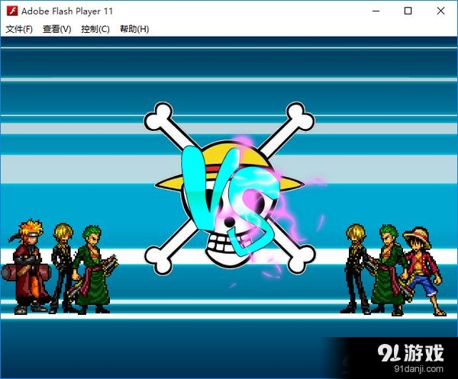Click the Zoro sprite on the left team
The width and height of the screenshot is (458, 379).
93,270
